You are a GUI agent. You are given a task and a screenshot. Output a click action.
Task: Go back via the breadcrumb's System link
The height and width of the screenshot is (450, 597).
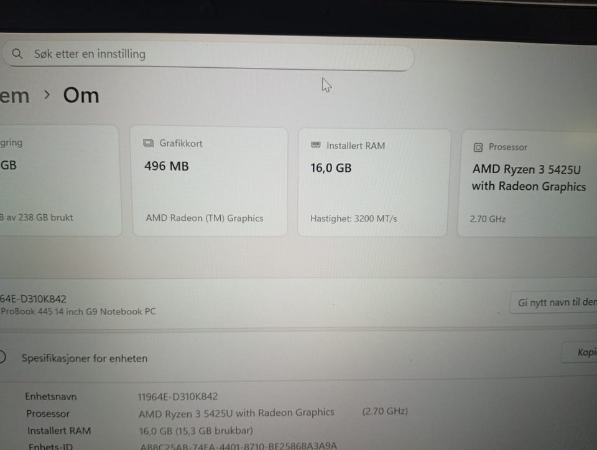coord(14,96)
